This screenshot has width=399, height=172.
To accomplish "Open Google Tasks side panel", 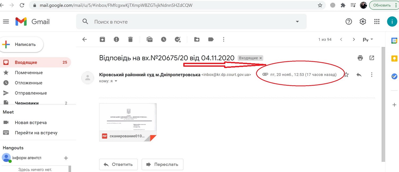I will (394, 77).
